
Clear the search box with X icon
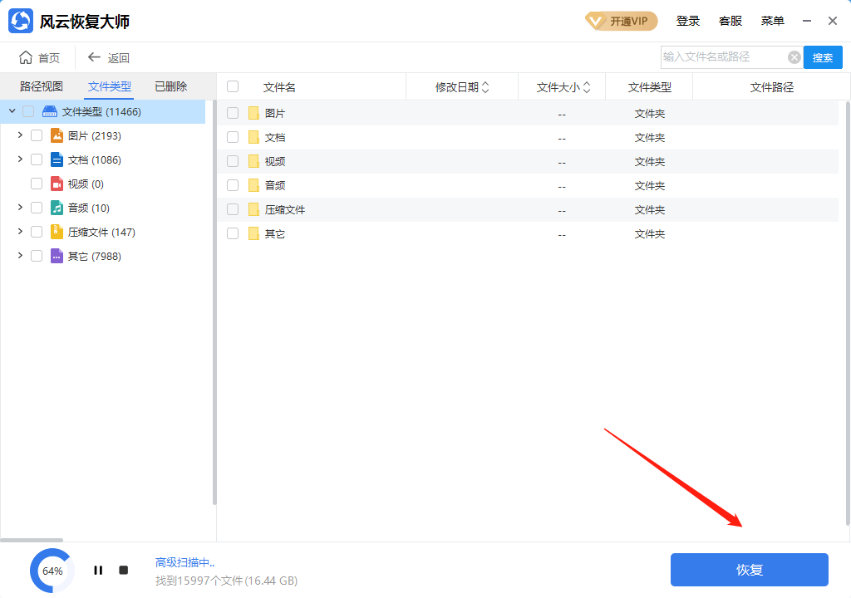pyautogui.click(x=794, y=57)
